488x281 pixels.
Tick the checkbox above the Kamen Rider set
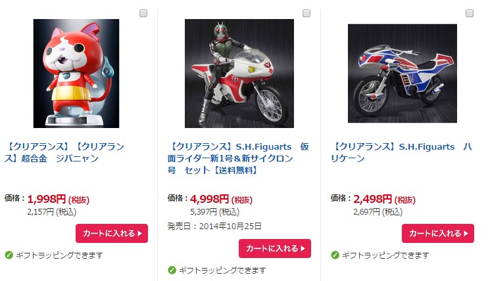point(306,13)
